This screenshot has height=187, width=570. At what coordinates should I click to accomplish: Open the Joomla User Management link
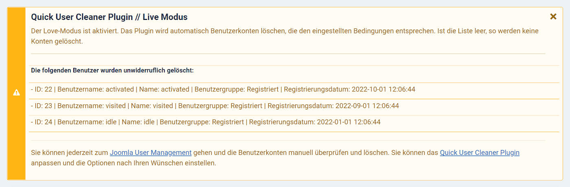pos(151,153)
